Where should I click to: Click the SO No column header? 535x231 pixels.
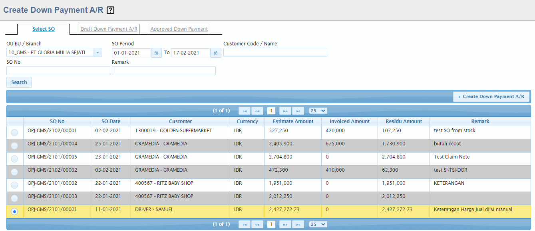tap(57, 121)
